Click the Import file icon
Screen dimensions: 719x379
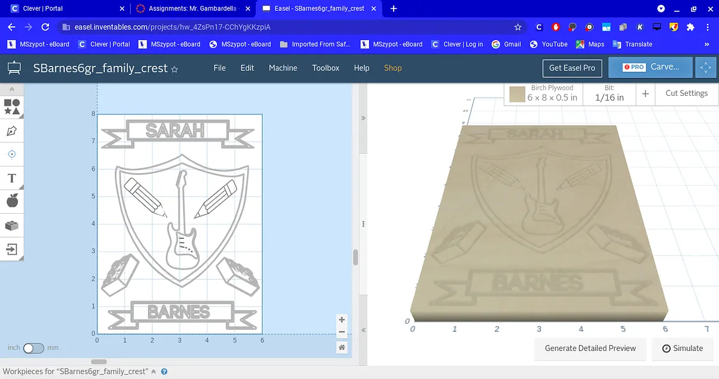click(x=12, y=249)
